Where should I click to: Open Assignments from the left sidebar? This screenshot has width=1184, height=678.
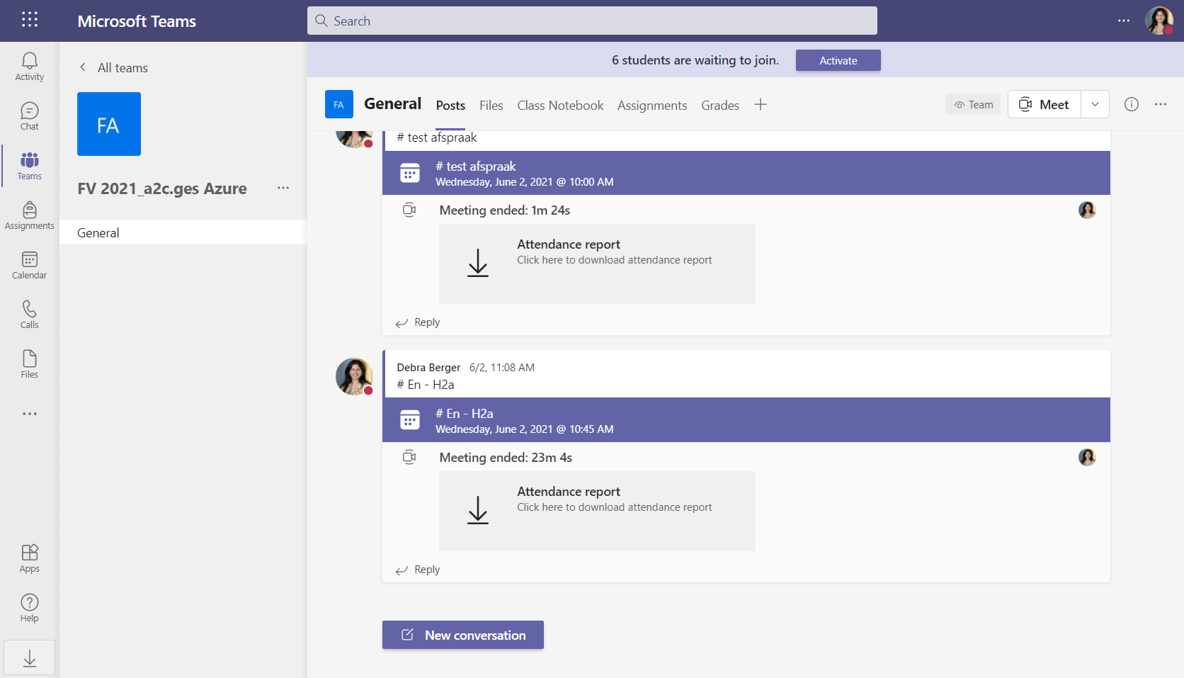click(x=29, y=215)
